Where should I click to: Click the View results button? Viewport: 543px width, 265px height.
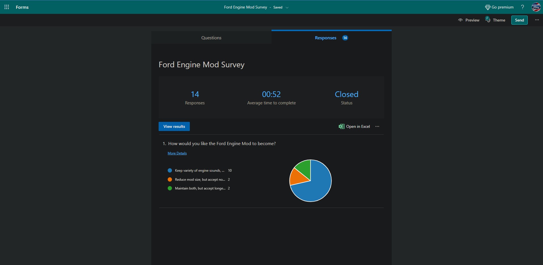174,126
